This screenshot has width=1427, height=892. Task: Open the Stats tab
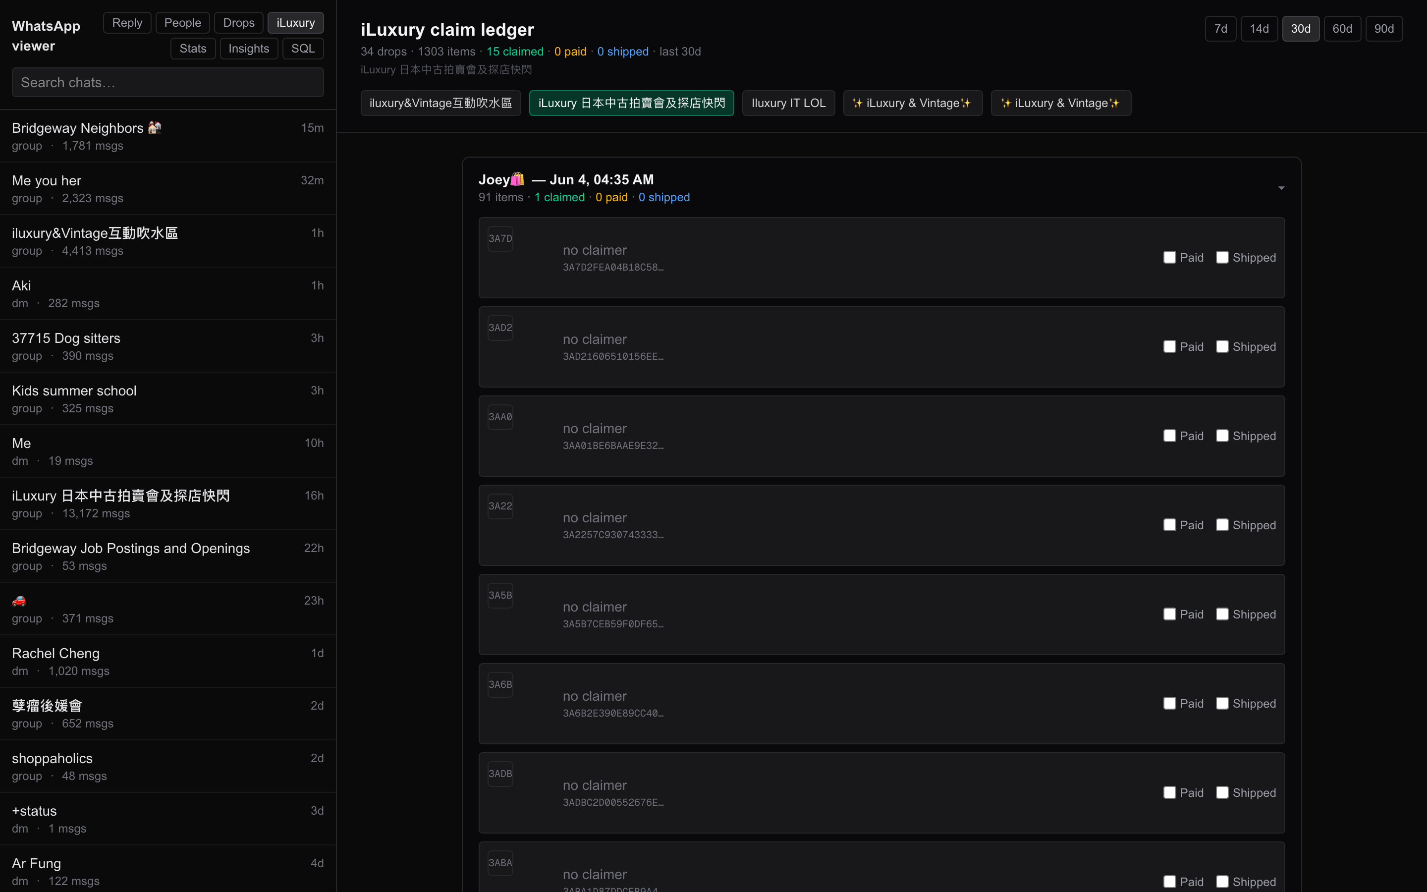193,49
